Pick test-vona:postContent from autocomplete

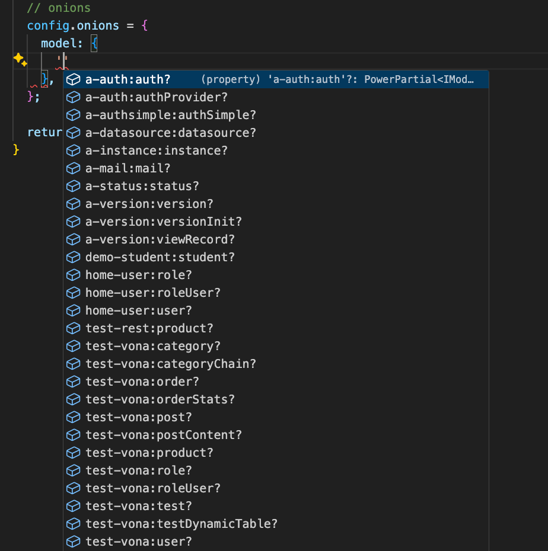click(164, 435)
